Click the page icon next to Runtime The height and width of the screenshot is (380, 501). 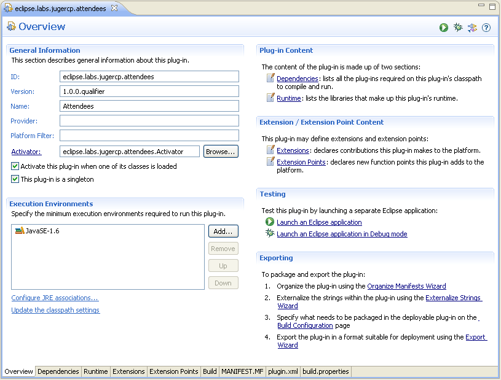point(270,98)
